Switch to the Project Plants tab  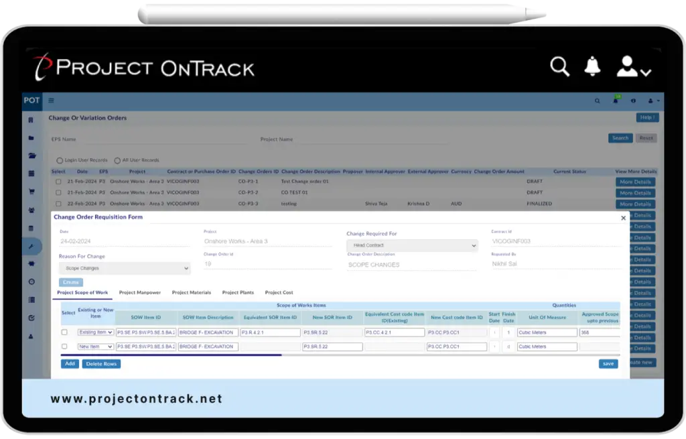(x=238, y=292)
